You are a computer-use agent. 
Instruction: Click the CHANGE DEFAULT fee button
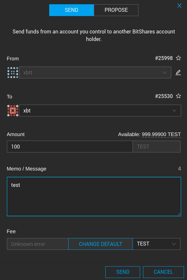click(x=101, y=244)
